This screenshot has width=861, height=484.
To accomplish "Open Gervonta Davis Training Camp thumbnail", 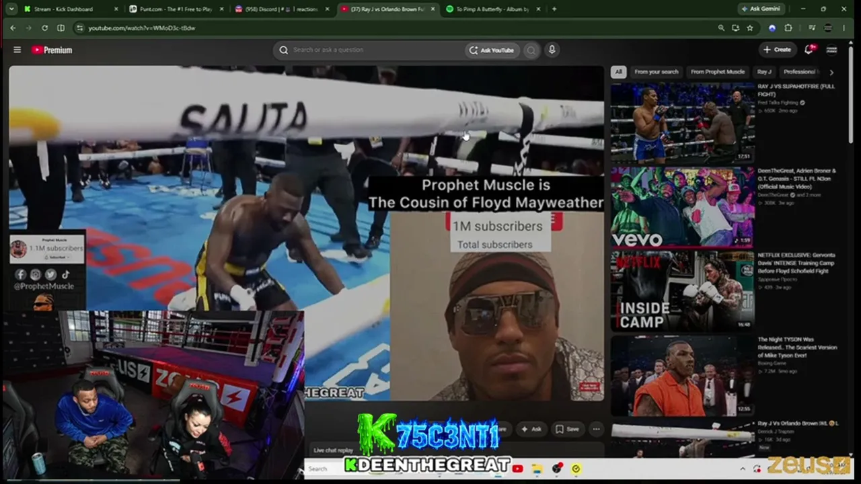I will point(682,291).
